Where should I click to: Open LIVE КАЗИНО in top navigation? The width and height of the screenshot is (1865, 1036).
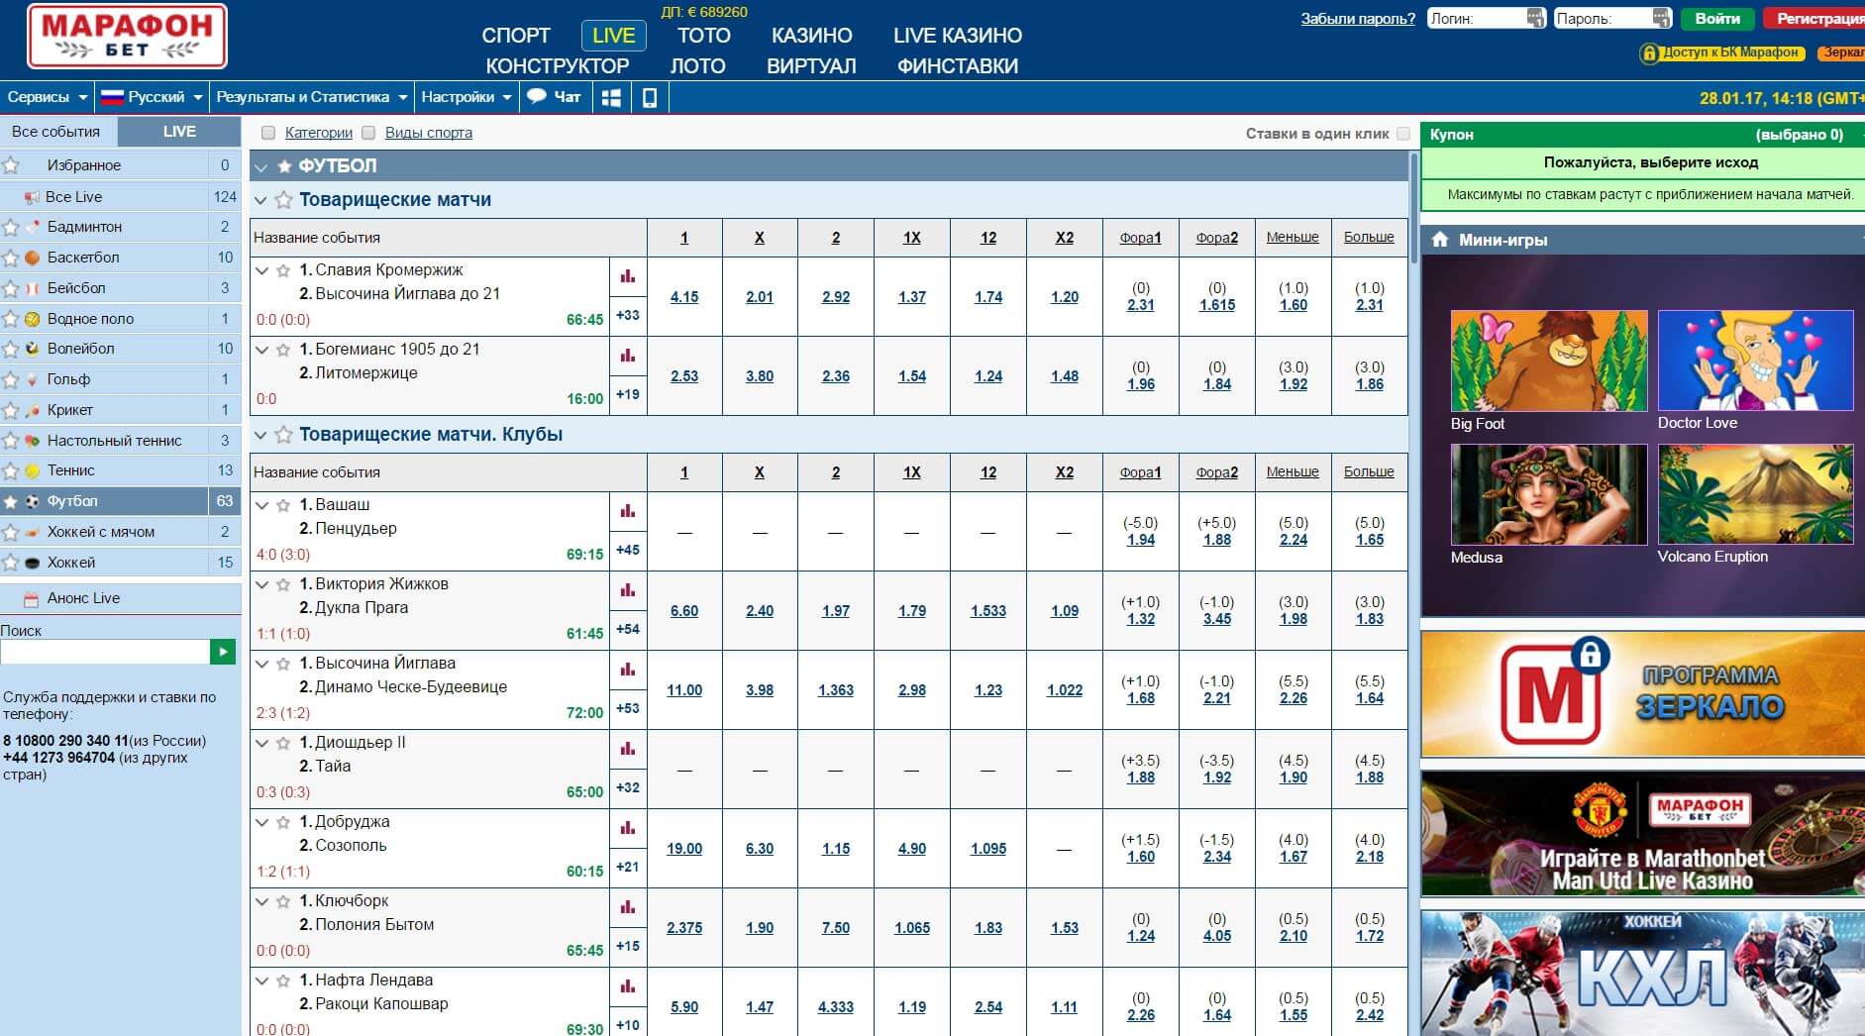(x=958, y=36)
